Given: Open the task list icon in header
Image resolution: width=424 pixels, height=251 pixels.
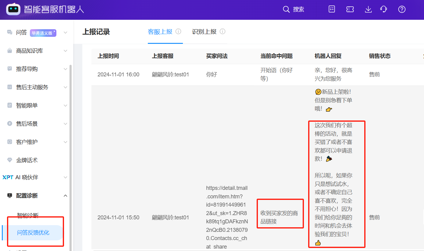Looking at the screenshot, I should pos(332,9).
